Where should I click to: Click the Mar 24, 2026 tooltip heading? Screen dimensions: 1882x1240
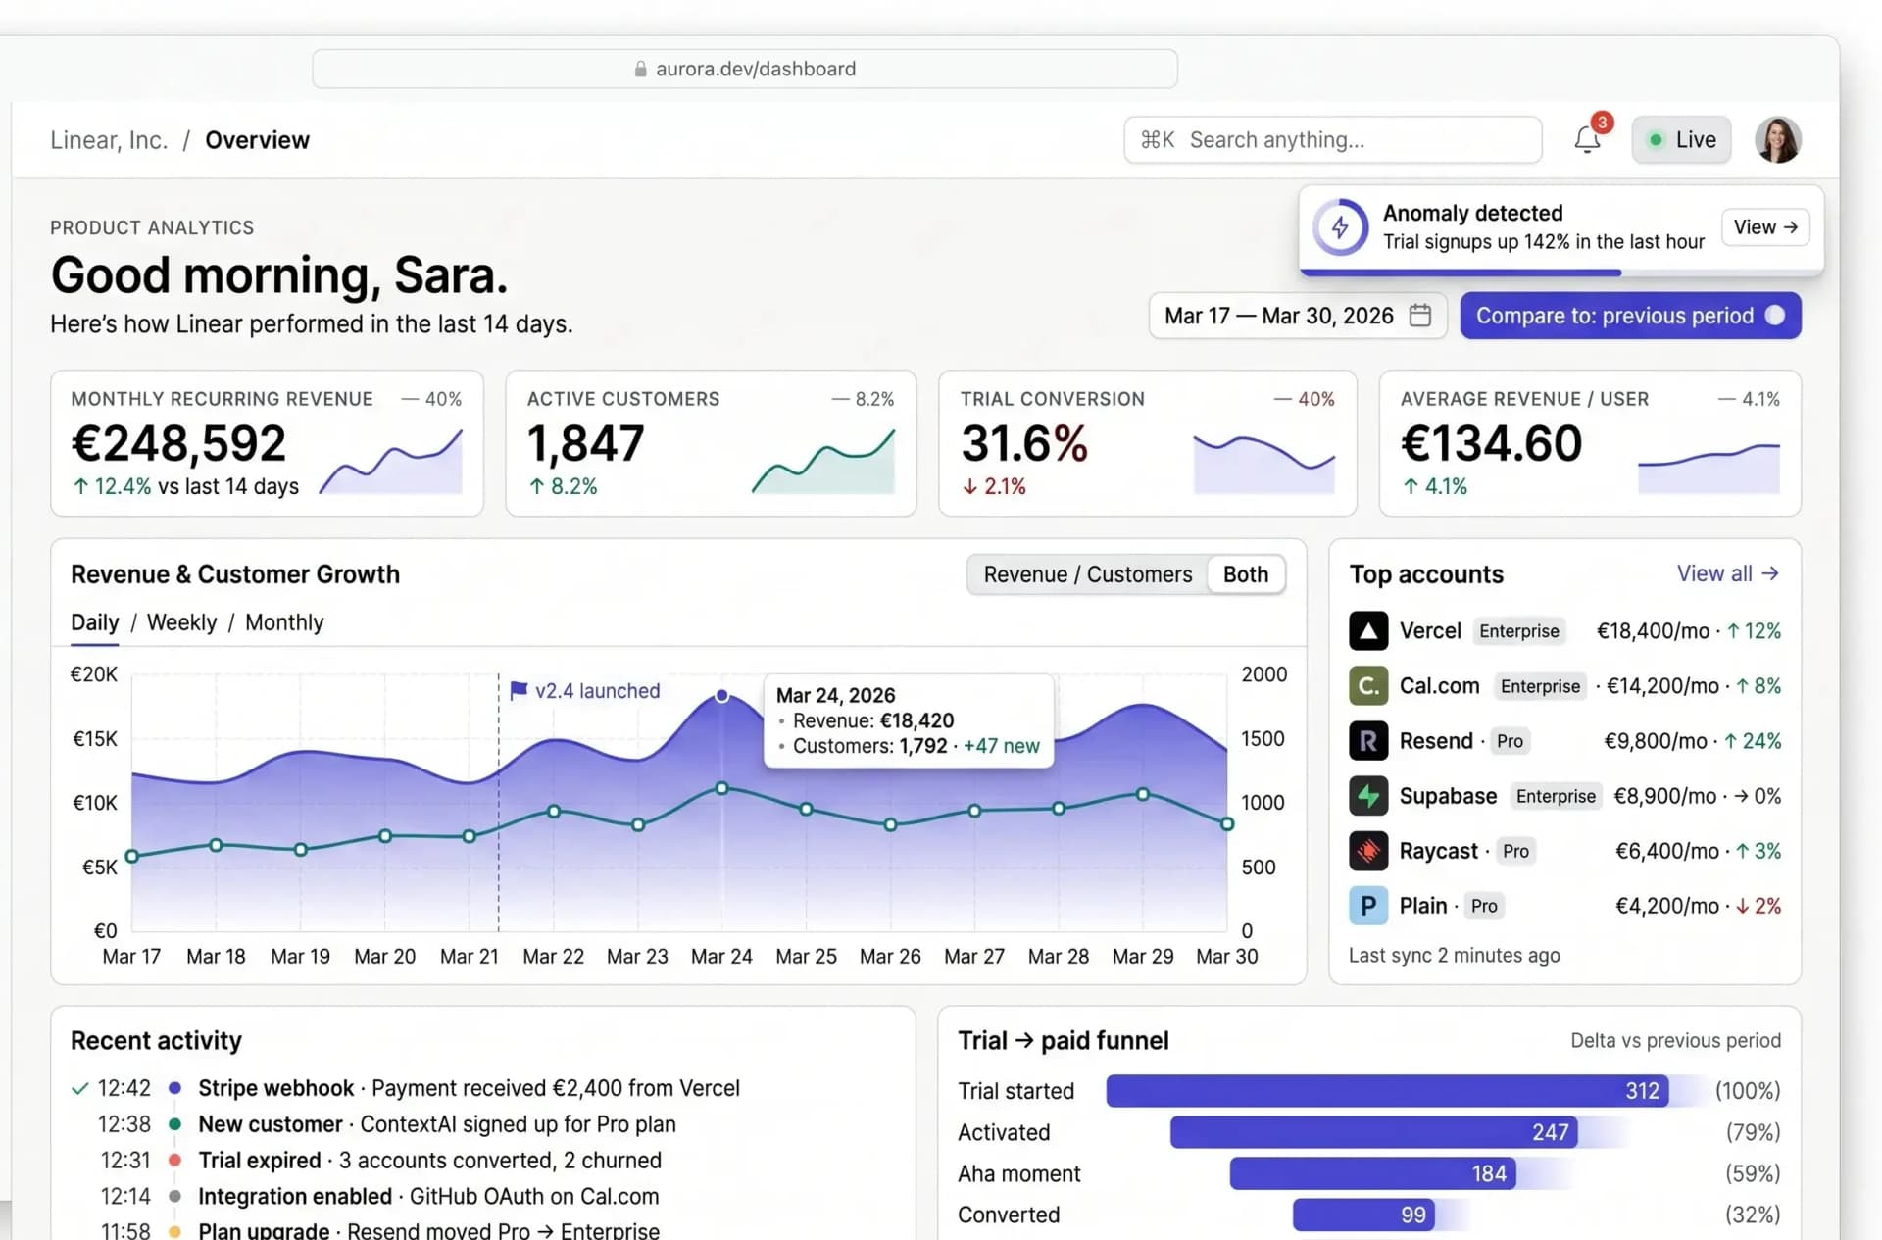(836, 695)
